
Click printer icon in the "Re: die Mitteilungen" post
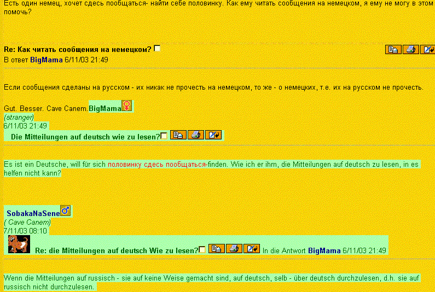pyautogui.click(x=234, y=249)
